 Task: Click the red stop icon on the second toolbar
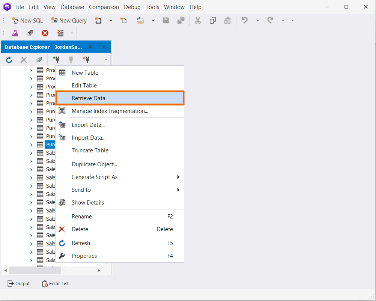pos(45,33)
